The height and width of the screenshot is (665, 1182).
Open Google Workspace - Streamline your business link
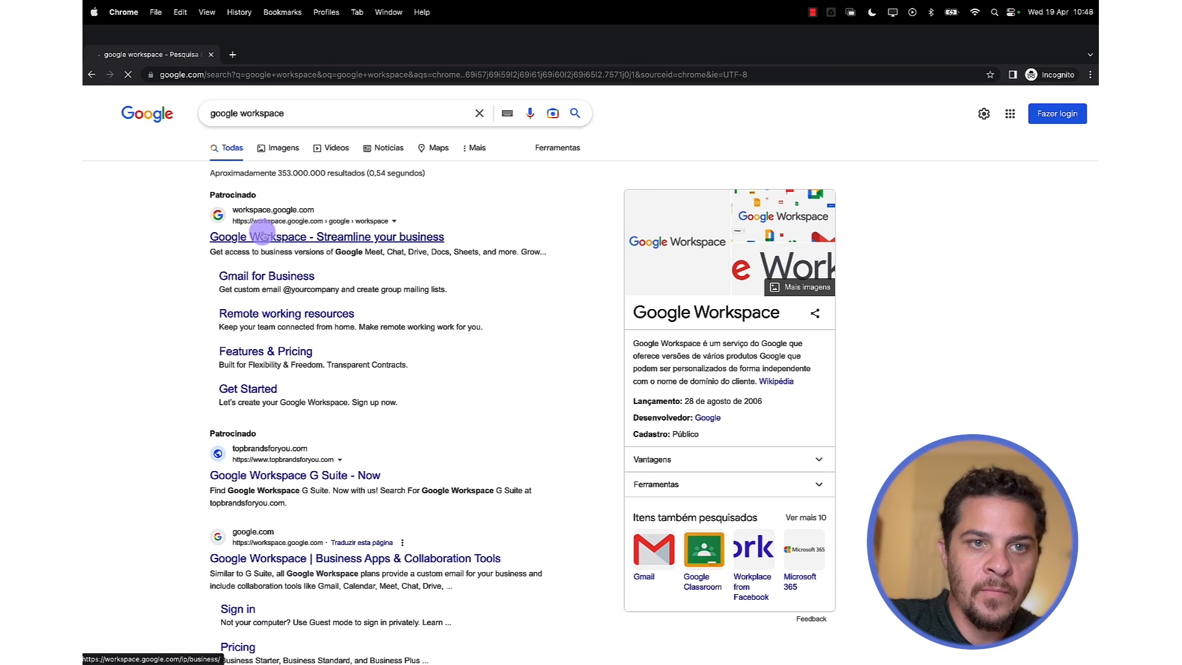(327, 237)
